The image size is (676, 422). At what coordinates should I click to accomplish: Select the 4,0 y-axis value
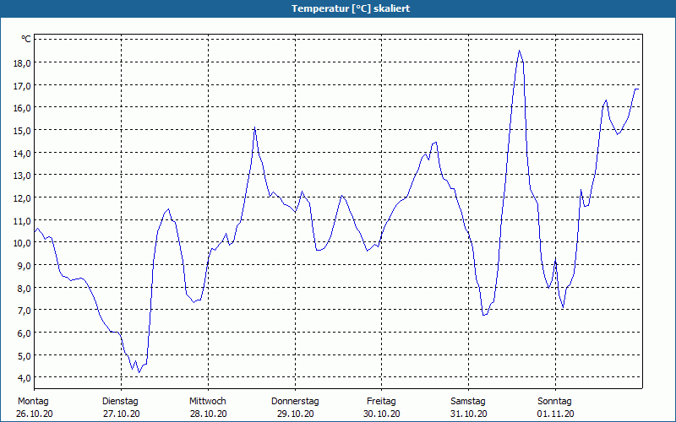pos(25,378)
